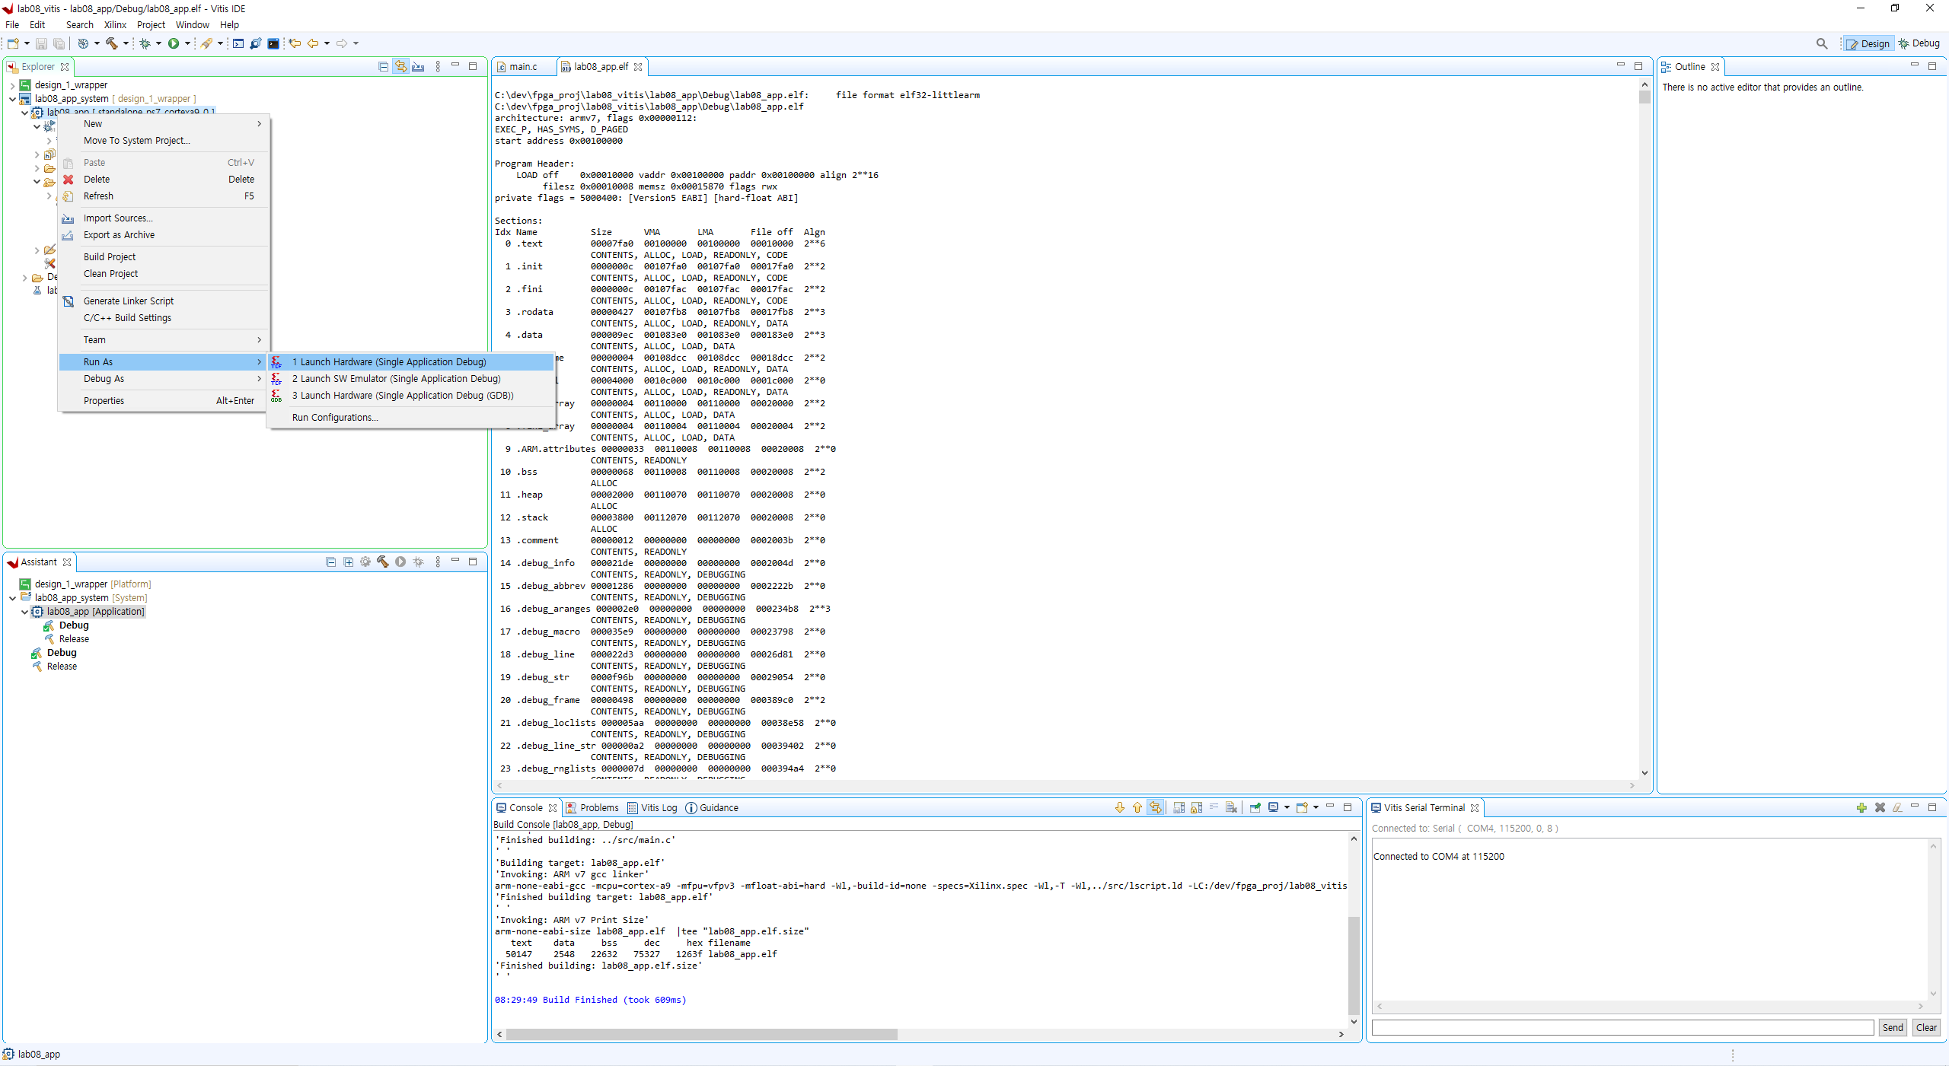Click Send button in serial terminal
Viewport: 1949px width, 1066px height.
[1892, 1027]
